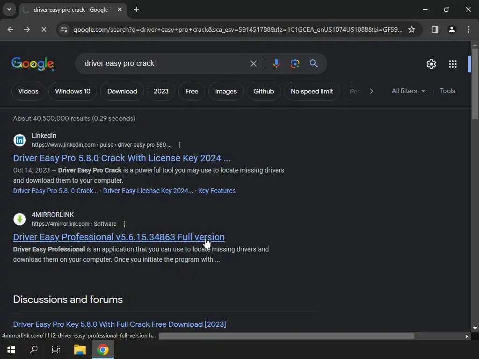479x359 pixels.
Task: Apply the Windows 10 filter chip
Action: (73, 91)
